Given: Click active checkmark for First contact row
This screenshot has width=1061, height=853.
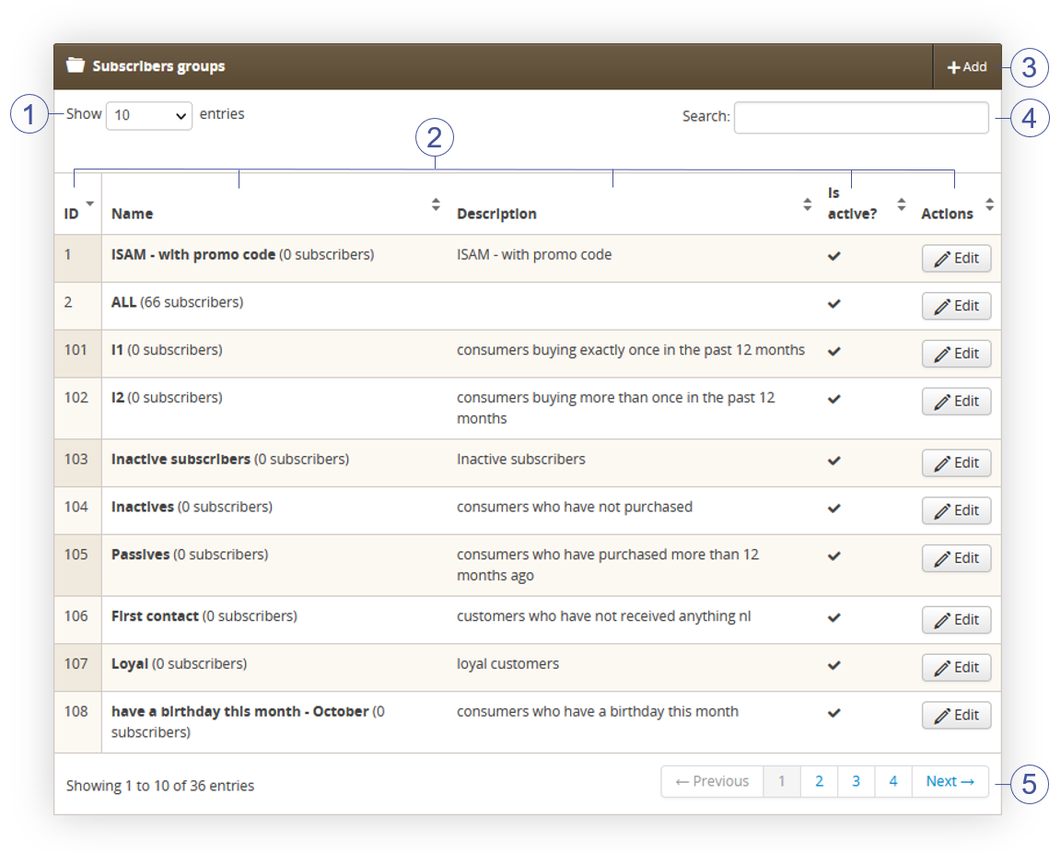Looking at the screenshot, I should pos(834,617).
